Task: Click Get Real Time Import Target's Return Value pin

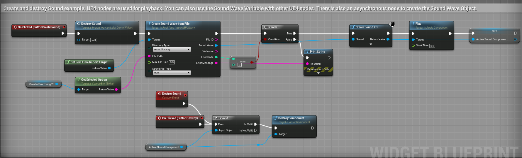Action: 109,68
